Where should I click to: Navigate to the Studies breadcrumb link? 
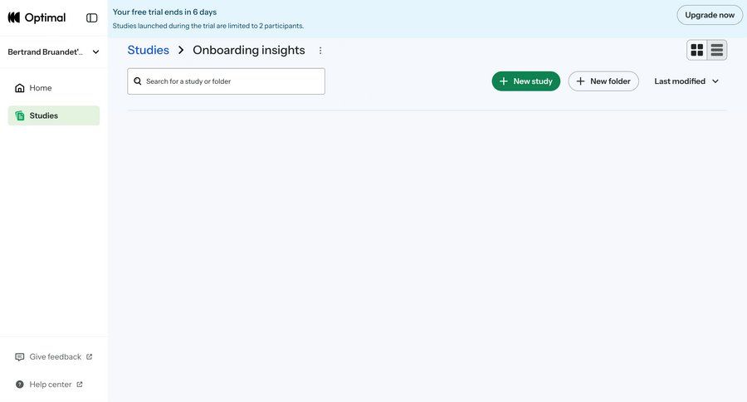(x=148, y=50)
